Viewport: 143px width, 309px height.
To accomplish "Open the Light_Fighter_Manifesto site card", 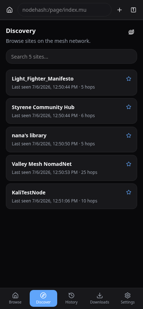I will pos(71,83).
